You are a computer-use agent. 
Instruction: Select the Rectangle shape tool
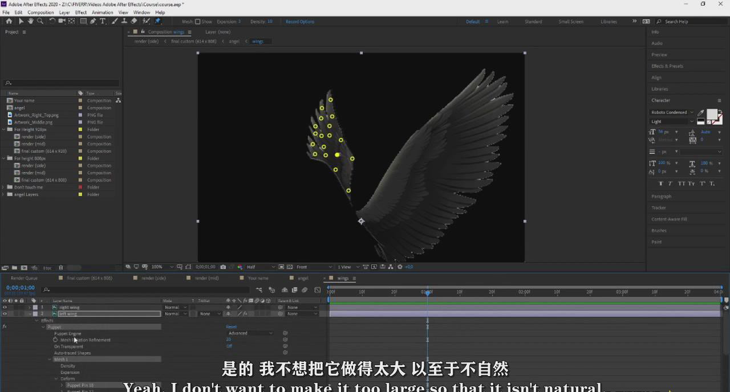[83, 21]
